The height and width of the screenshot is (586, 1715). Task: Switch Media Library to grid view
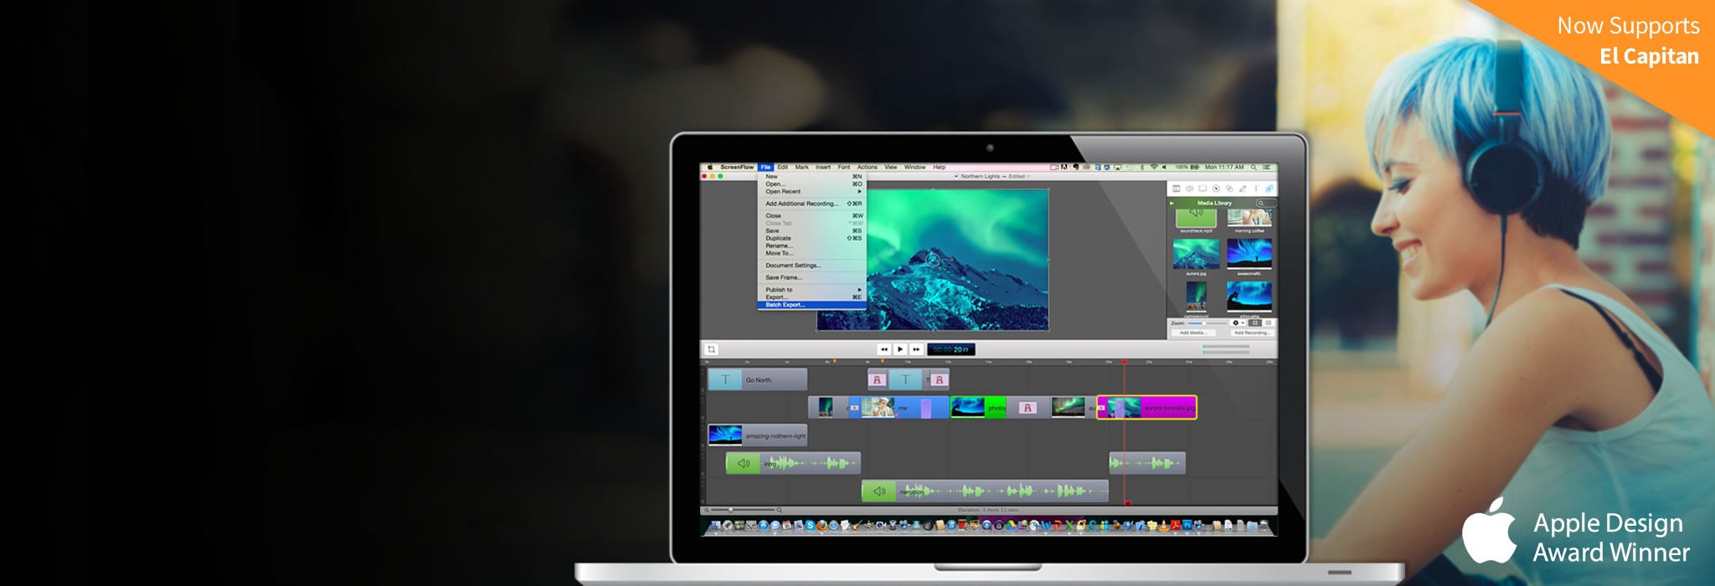coord(1254,323)
